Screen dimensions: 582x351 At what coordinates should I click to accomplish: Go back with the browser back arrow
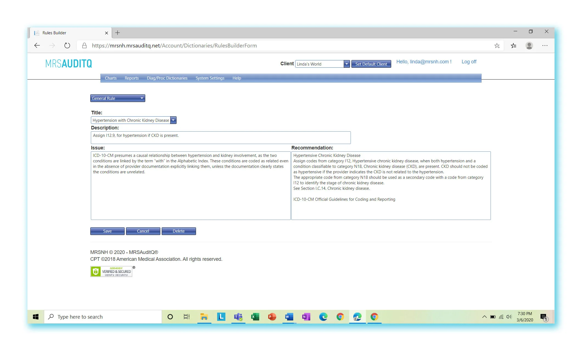click(37, 46)
